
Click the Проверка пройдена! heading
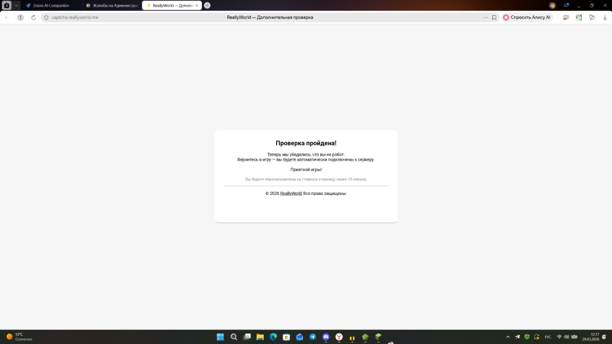point(306,144)
